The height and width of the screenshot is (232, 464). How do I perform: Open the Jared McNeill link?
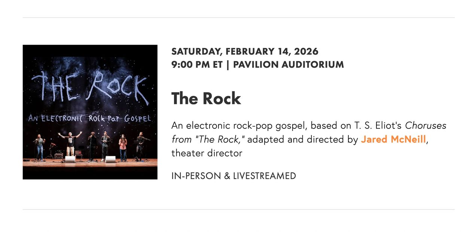393,140
